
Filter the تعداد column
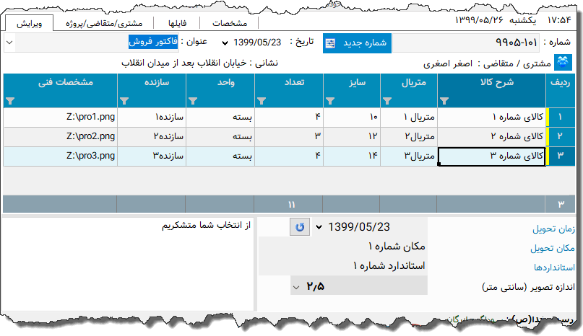(x=262, y=101)
